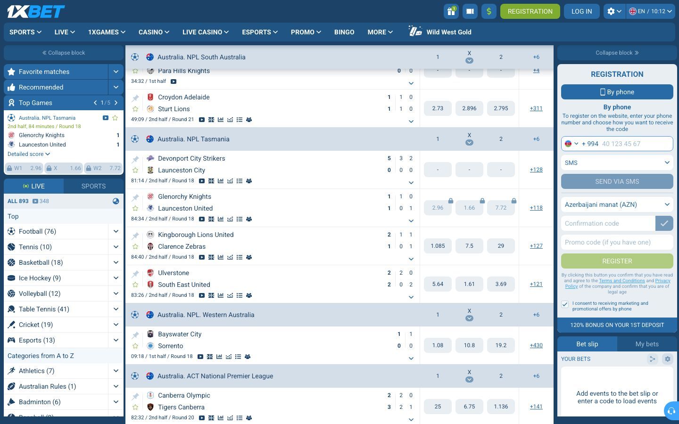Viewport: 679px width, 424px height.
Task: Click the Confirmation code field
Action: pos(608,223)
